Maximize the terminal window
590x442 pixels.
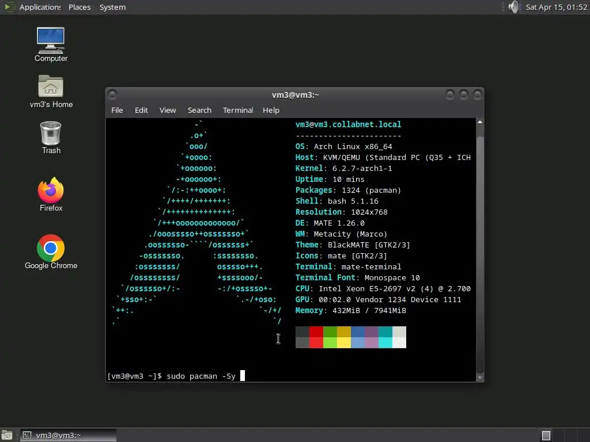coord(464,94)
